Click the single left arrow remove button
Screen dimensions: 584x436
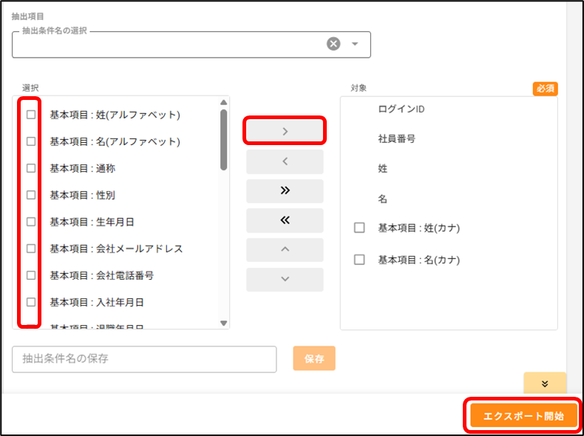pyautogui.click(x=285, y=161)
